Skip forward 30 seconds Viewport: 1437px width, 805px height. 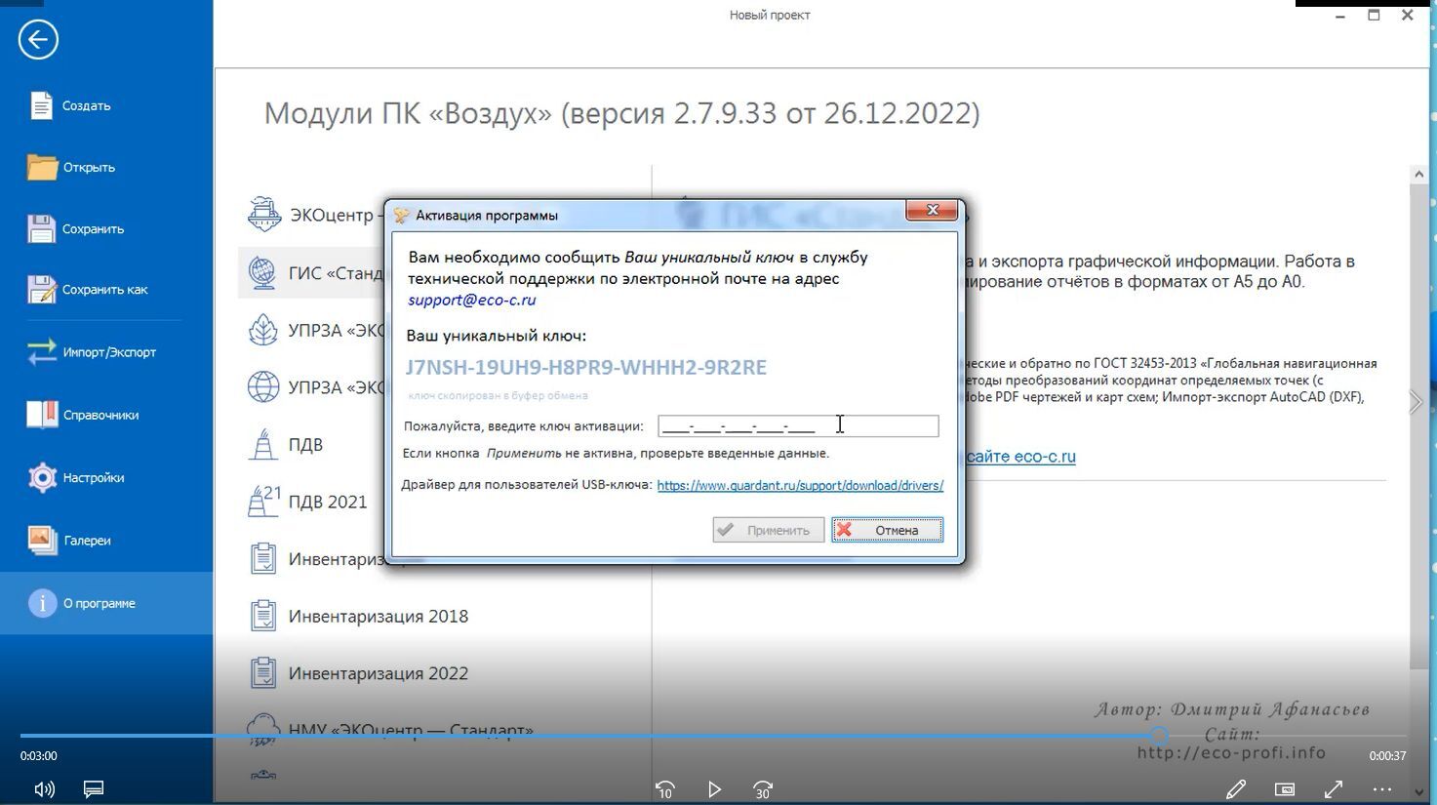[763, 789]
